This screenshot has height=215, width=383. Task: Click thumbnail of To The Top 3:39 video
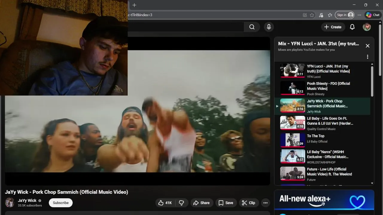click(292, 140)
